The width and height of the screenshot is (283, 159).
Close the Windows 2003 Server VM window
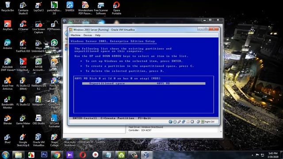point(214,29)
